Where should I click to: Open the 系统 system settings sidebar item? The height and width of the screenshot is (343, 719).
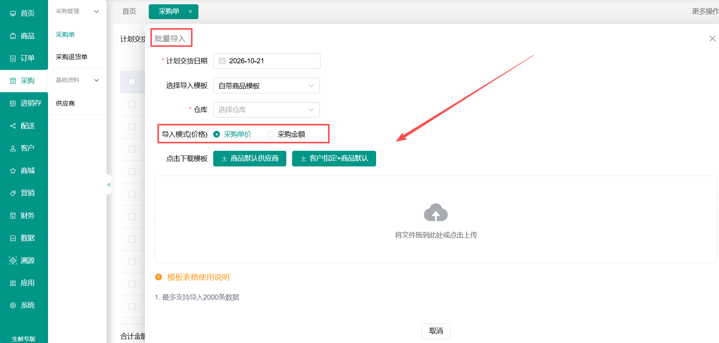[24, 305]
